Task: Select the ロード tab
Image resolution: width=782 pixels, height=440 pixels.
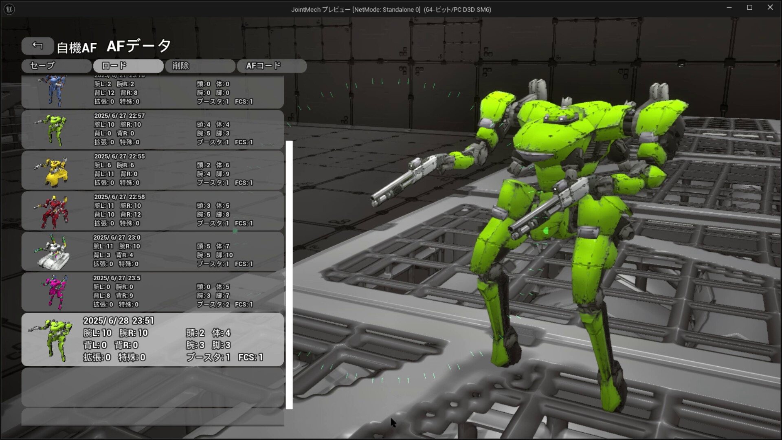Action: pyautogui.click(x=128, y=66)
